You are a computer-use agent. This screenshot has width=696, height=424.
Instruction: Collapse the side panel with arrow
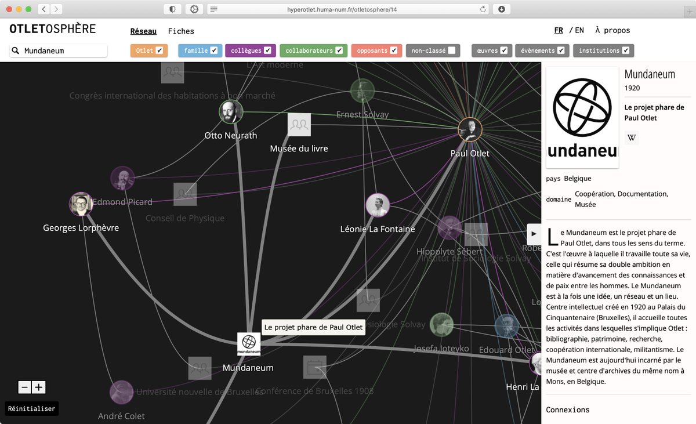[534, 234]
